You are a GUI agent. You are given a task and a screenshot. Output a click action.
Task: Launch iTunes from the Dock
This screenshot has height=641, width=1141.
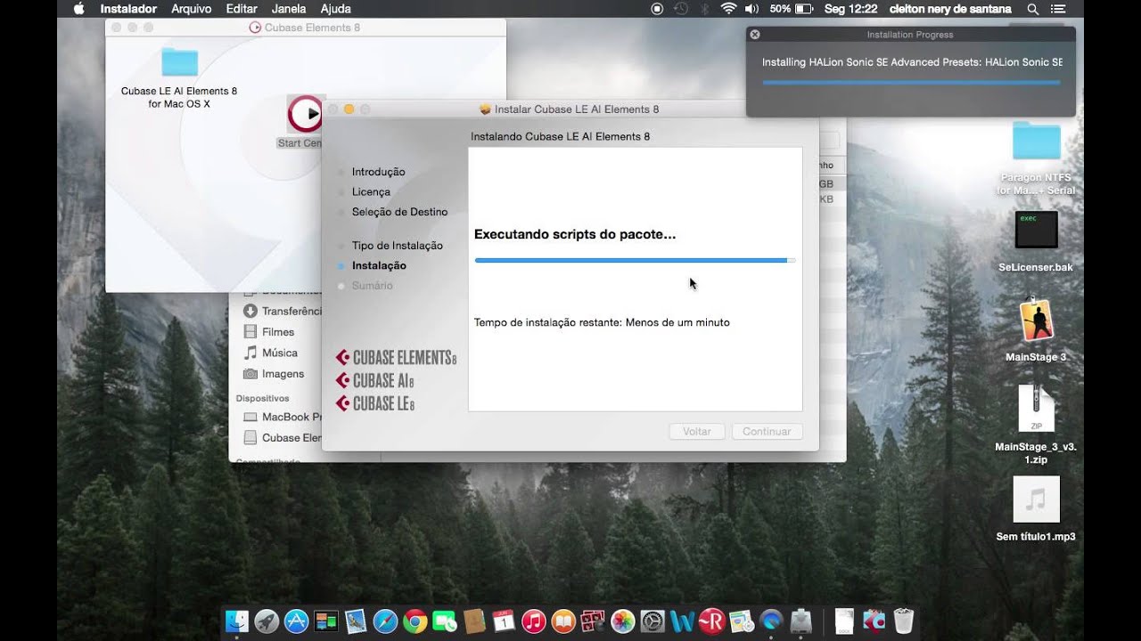[x=533, y=621]
